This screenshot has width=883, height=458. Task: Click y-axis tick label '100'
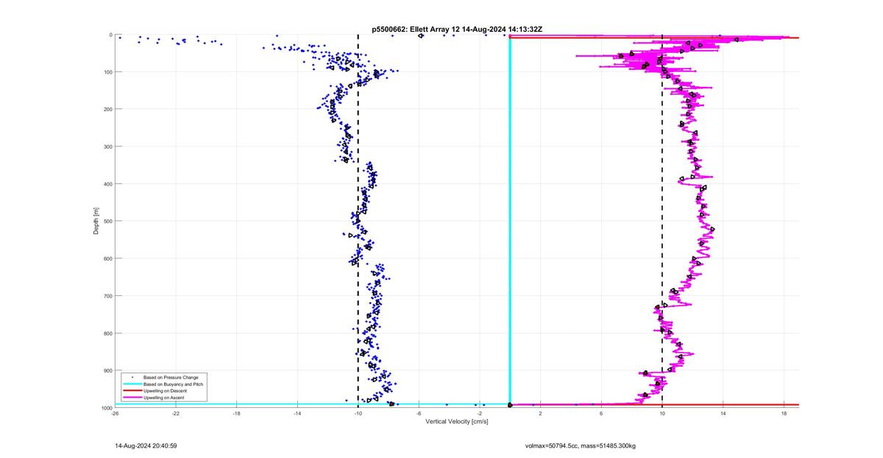pyautogui.click(x=107, y=72)
